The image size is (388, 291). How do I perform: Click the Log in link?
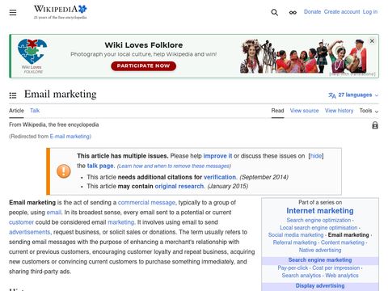(370, 12)
